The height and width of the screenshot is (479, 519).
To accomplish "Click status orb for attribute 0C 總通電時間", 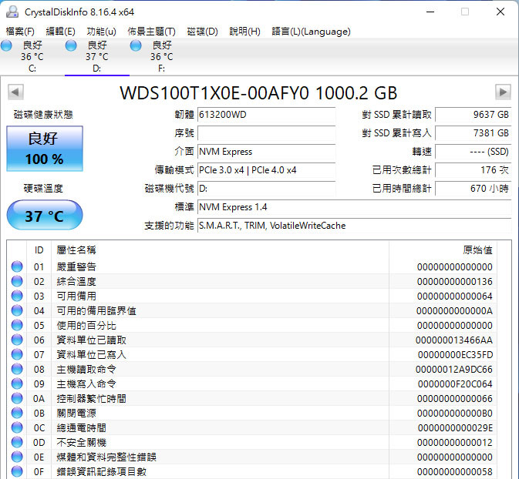I will 17,427.
